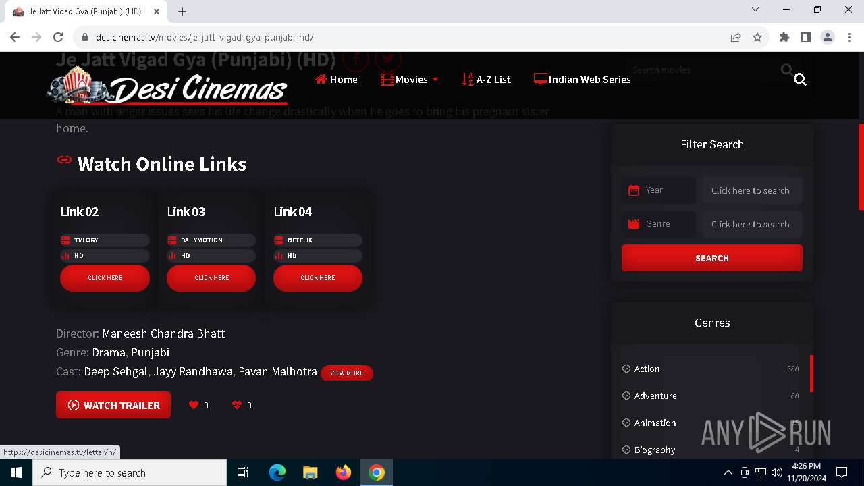Go back with browser back arrow
The height and width of the screenshot is (486, 864).
[15, 38]
